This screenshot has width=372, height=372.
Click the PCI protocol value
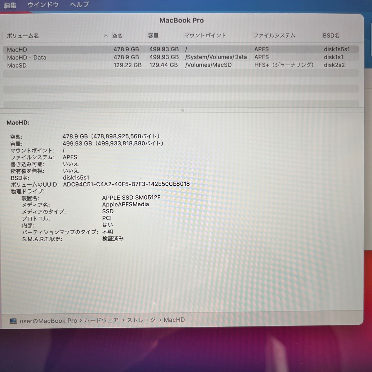coord(107,218)
